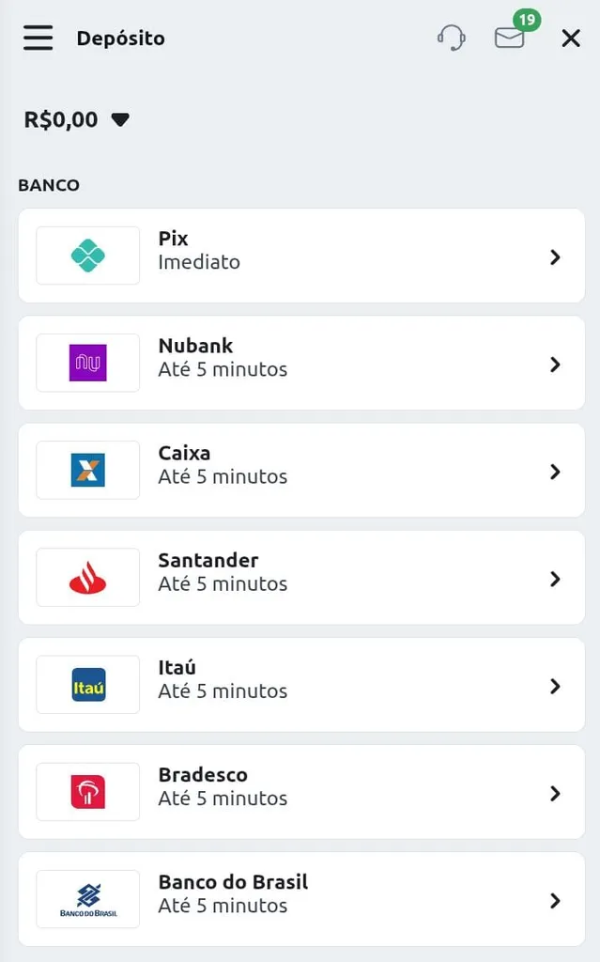The width and height of the screenshot is (600, 962).
Task: Open the hamburger menu
Action: click(38, 38)
